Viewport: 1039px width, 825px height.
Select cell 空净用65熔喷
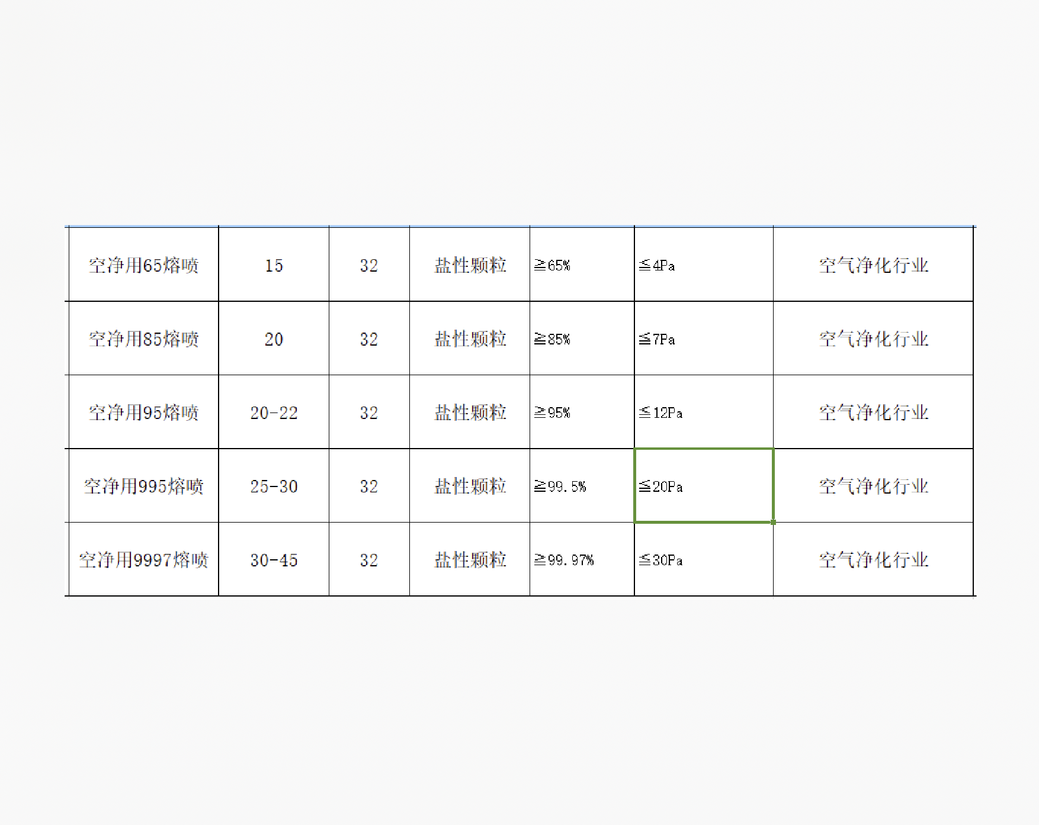144,265
